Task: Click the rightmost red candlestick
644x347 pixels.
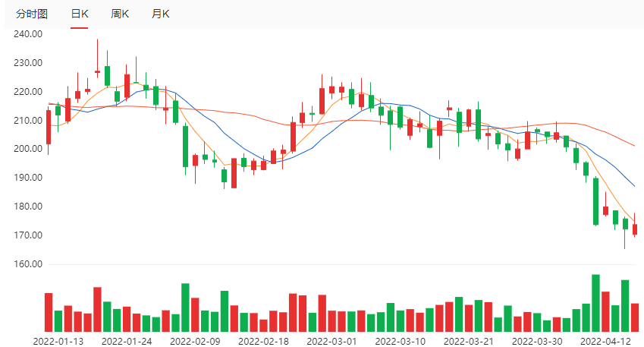Action: (x=635, y=229)
